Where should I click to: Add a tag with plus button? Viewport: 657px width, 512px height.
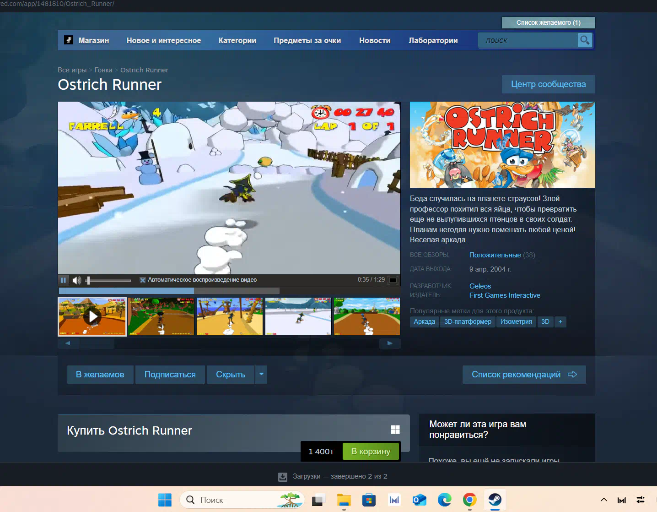560,322
